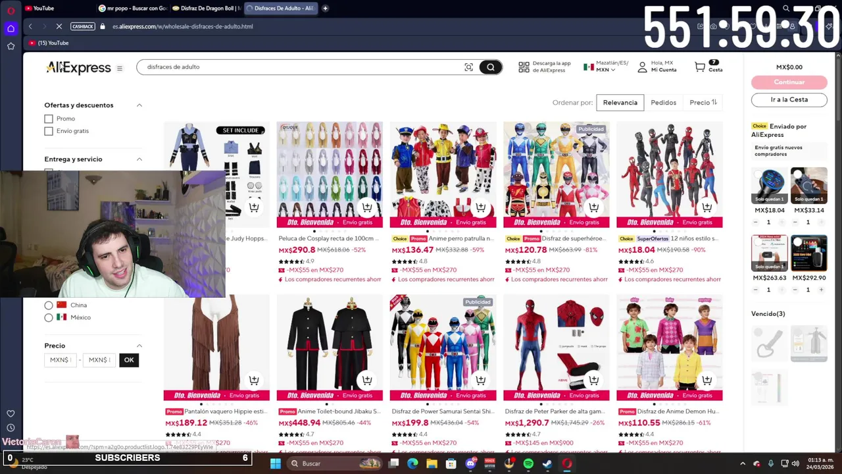The width and height of the screenshot is (842, 474).
Task: Add Anime Demon Hunter costume to cart
Action: tap(706, 381)
